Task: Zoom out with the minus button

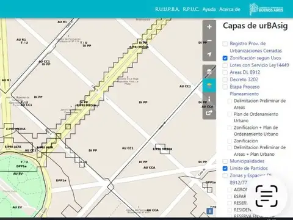Action: coord(209,40)
